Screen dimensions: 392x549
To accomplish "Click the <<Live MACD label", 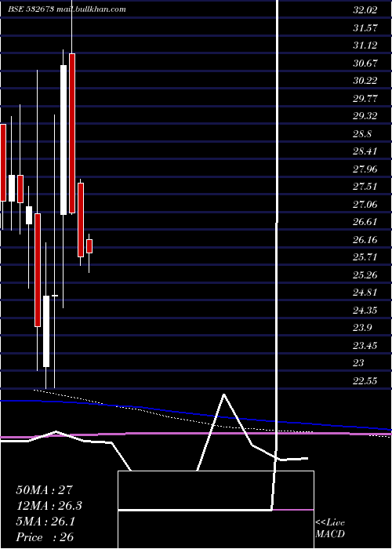I will coord(330,529).
